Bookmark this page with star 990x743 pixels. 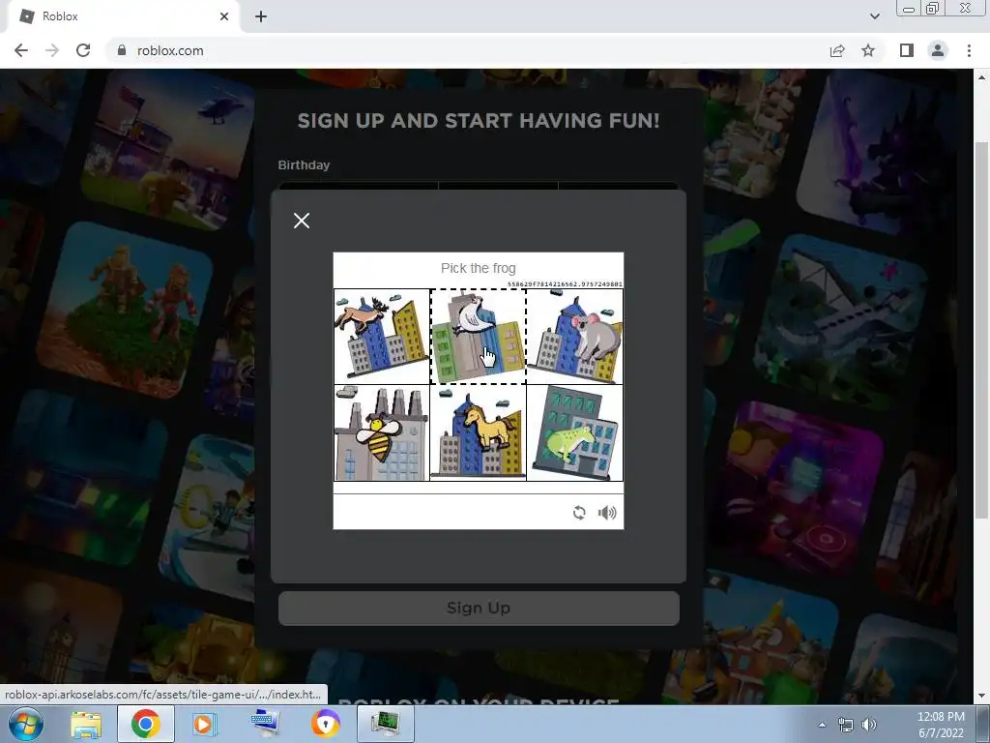(868, 50)
